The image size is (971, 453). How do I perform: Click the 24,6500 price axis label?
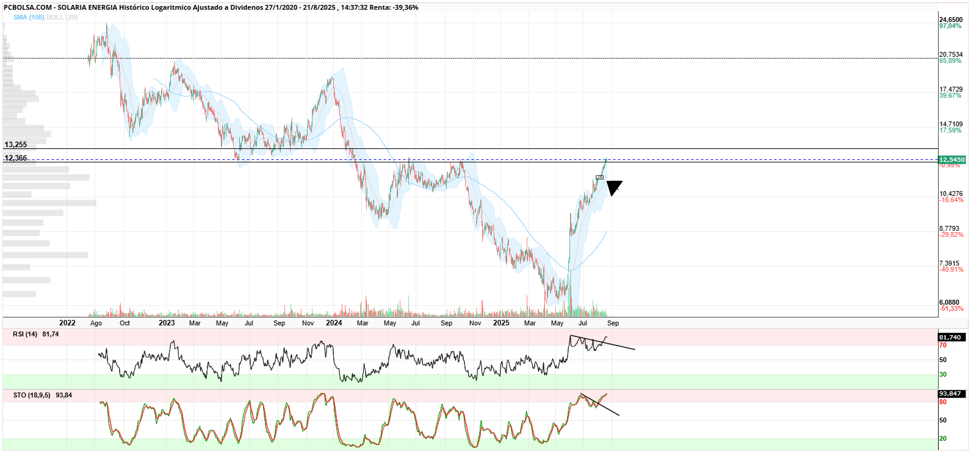click(x=951, y=20)
